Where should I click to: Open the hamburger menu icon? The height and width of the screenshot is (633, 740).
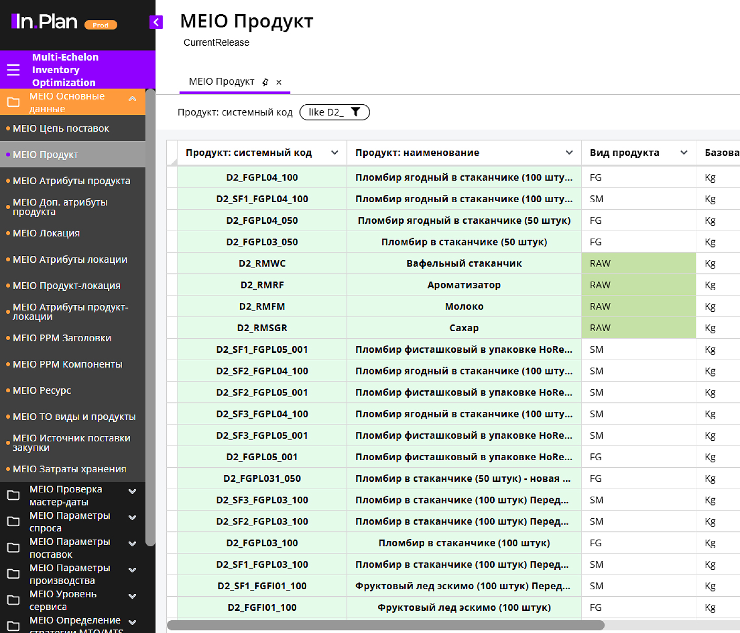(x=14, y=70)
